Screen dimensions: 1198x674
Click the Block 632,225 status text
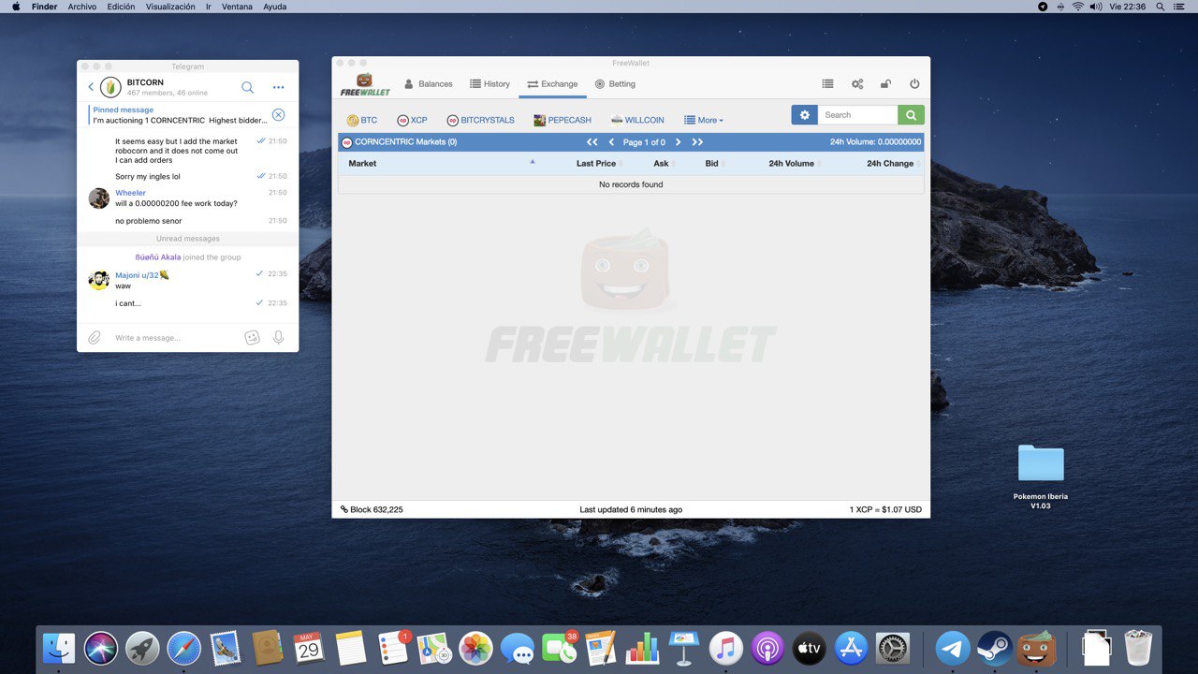[x=372, y=510]
